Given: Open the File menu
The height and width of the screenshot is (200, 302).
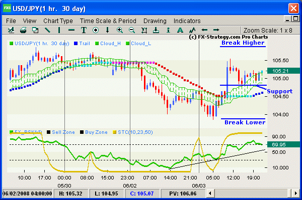Looking at the screenshot, I should [11, 21].
